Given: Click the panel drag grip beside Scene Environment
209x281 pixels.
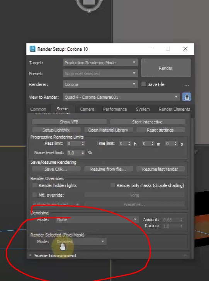Looking at the screenshot, I should pos(185,255).
